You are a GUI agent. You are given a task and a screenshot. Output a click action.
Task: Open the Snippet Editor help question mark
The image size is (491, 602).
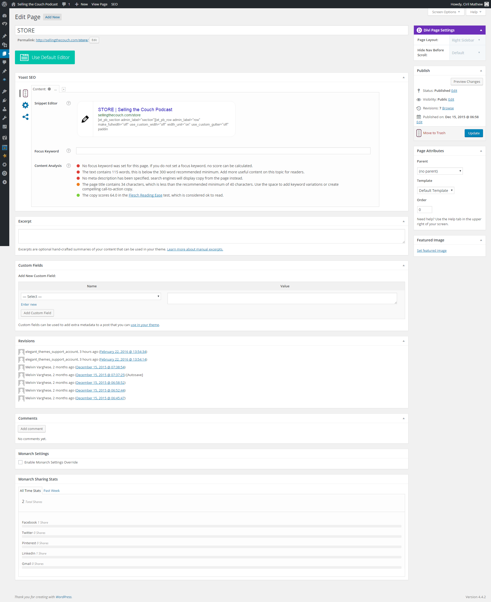coord(68,103)
